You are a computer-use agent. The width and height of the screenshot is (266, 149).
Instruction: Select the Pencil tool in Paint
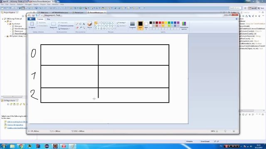77,24
